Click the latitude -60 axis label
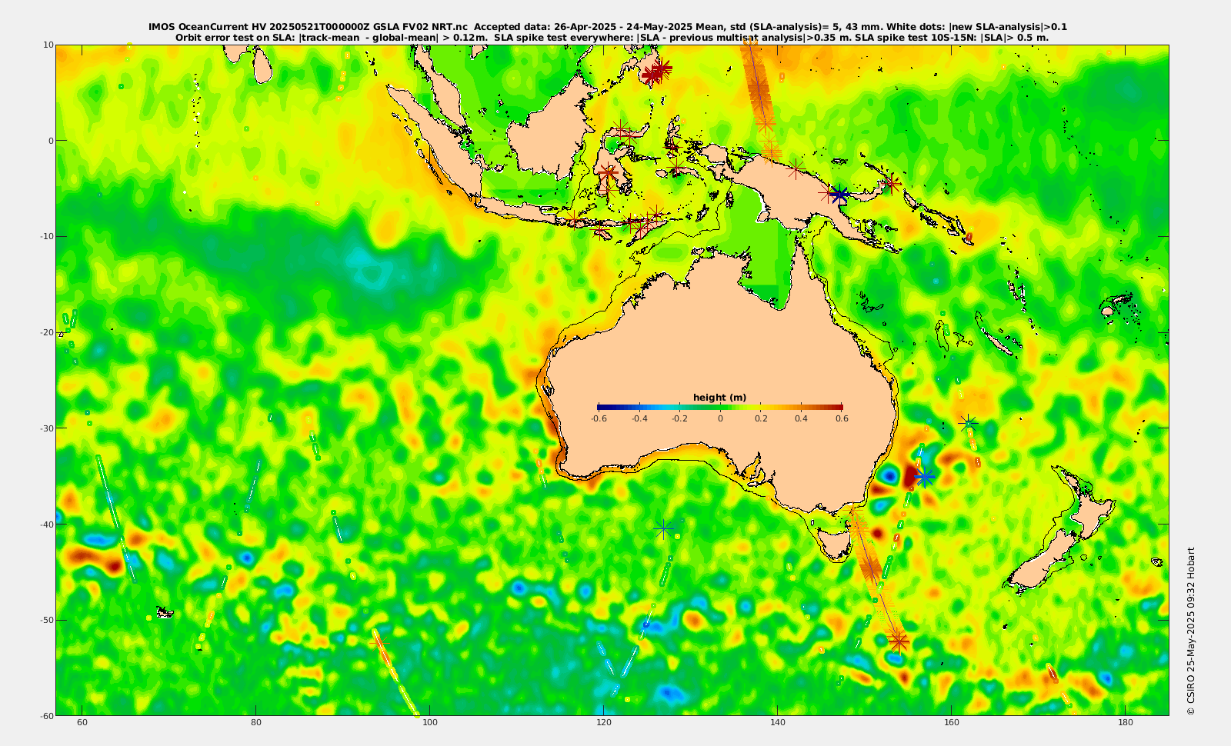The height and width of the screenshot is (746, 1231). pyautogui.click(x=45, y=716)
